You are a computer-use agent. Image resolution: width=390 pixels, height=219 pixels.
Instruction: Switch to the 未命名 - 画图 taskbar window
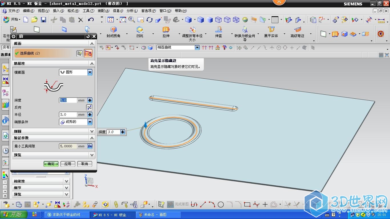158,215
